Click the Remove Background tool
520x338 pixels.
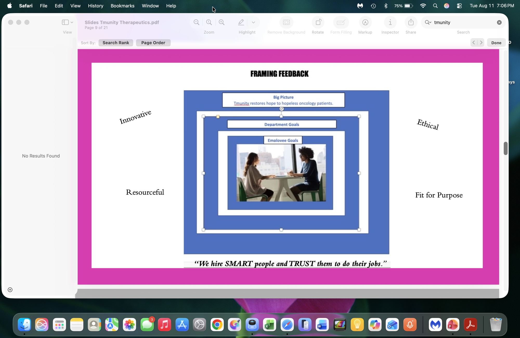pos(286,22)
